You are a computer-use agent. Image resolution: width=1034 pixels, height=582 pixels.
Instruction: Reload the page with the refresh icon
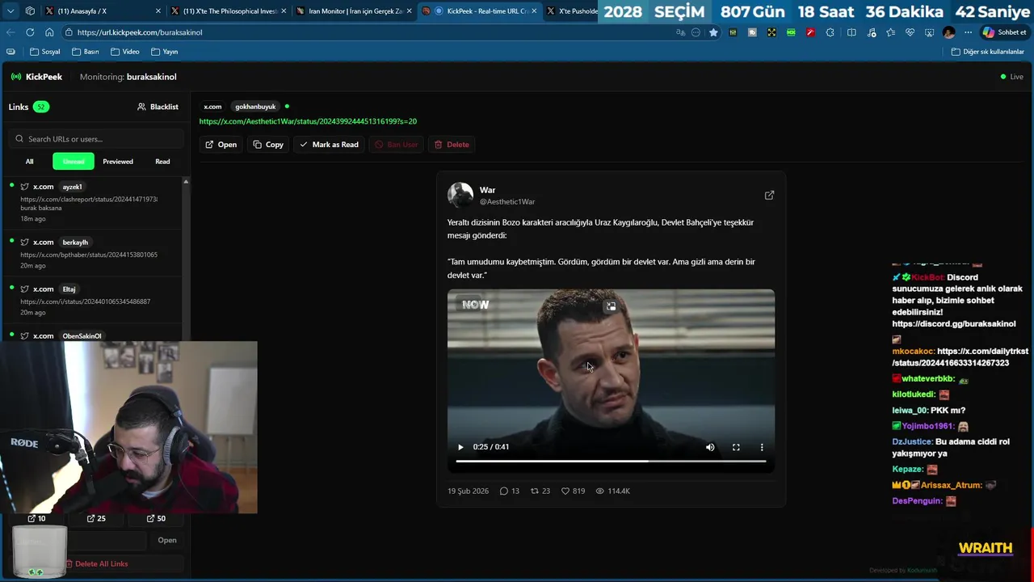coord(30,32)
